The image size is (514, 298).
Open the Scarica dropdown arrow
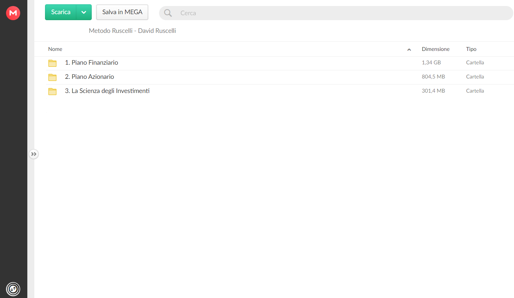tap(84, 12)
